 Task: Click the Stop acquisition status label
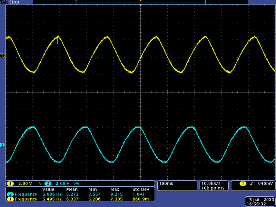coord(14,2)
